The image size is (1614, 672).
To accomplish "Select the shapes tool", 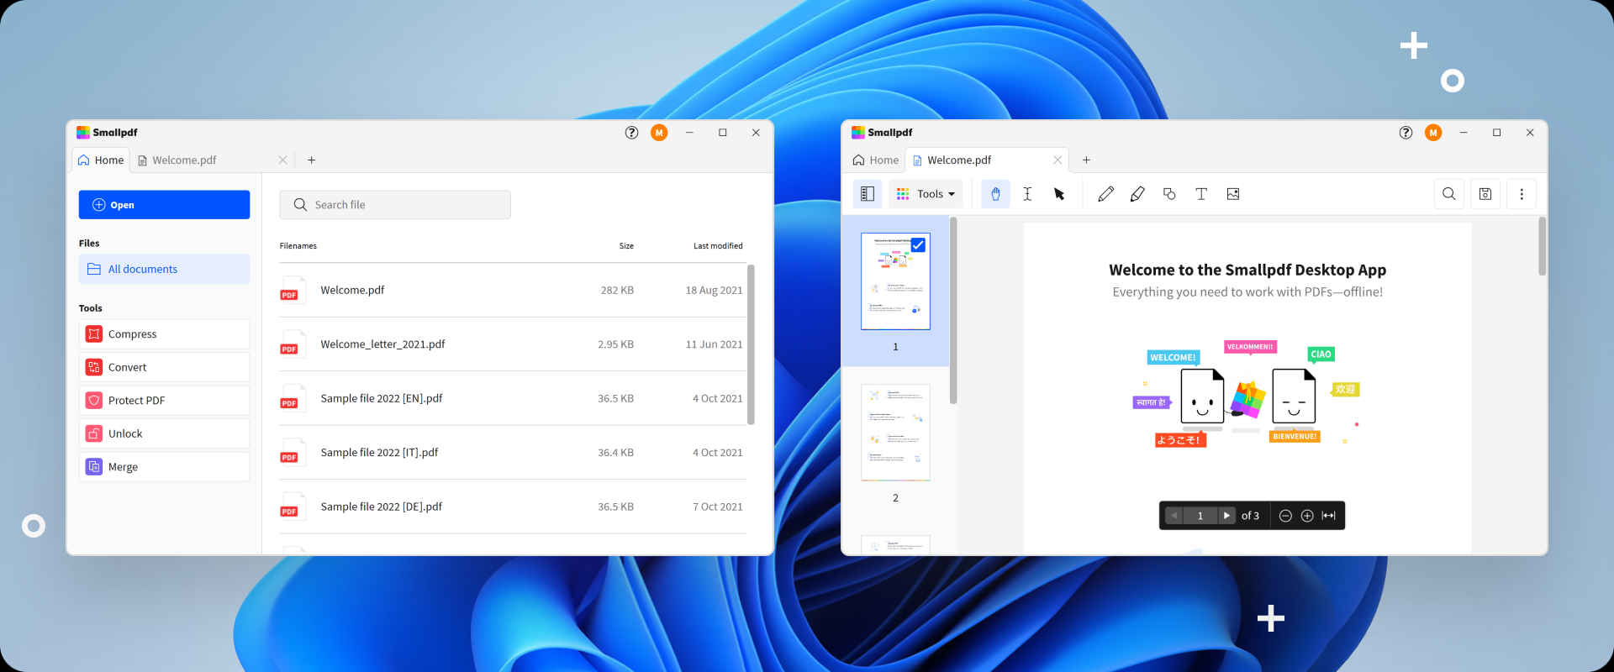I will tap(1169, 194).
